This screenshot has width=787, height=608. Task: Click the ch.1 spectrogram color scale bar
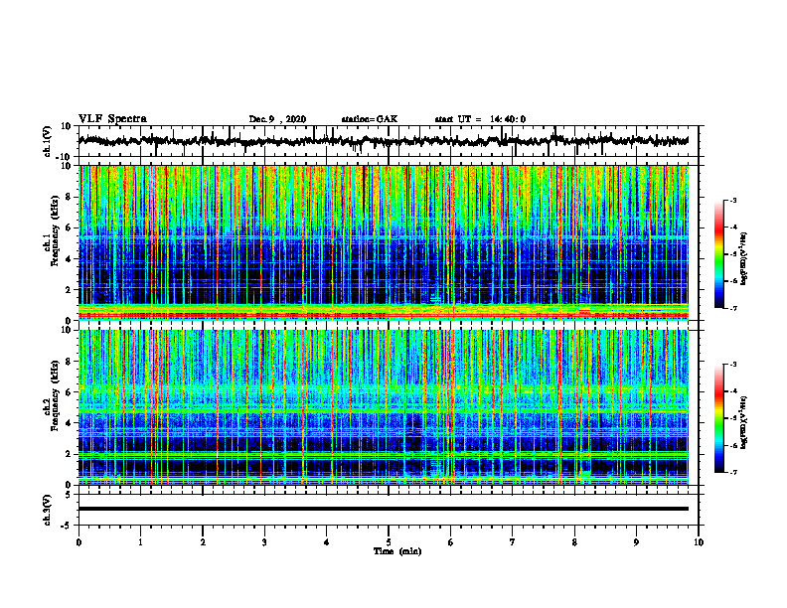[718, 254]
